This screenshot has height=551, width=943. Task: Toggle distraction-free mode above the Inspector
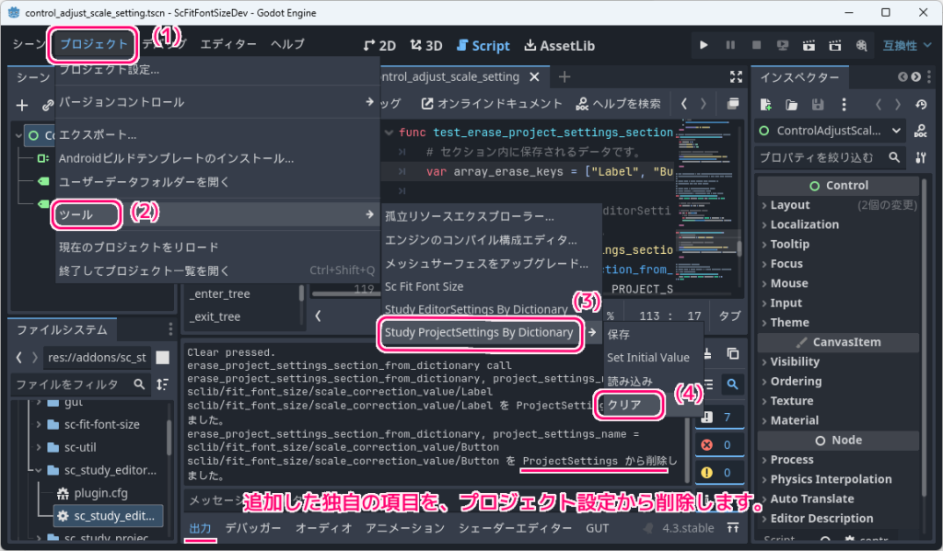point(735,76)
